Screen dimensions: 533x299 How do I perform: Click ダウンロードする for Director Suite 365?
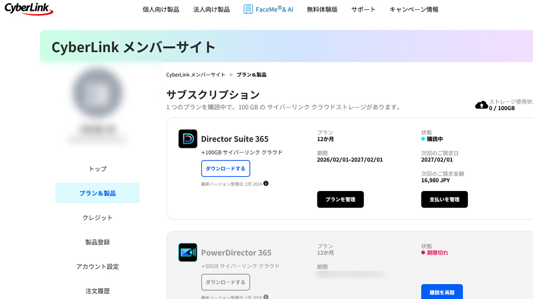click(x=226, y=169)
